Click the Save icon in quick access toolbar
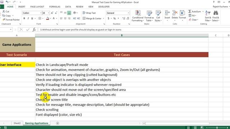Image resolution: width=230 pixels, height=129 pixels. [2, 2]
